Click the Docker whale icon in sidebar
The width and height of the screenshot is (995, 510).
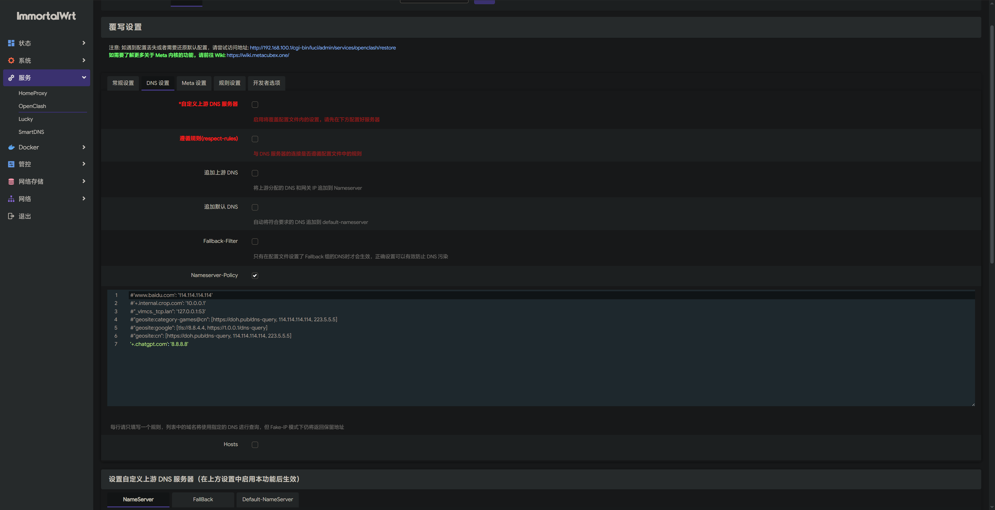pos(11,147)
